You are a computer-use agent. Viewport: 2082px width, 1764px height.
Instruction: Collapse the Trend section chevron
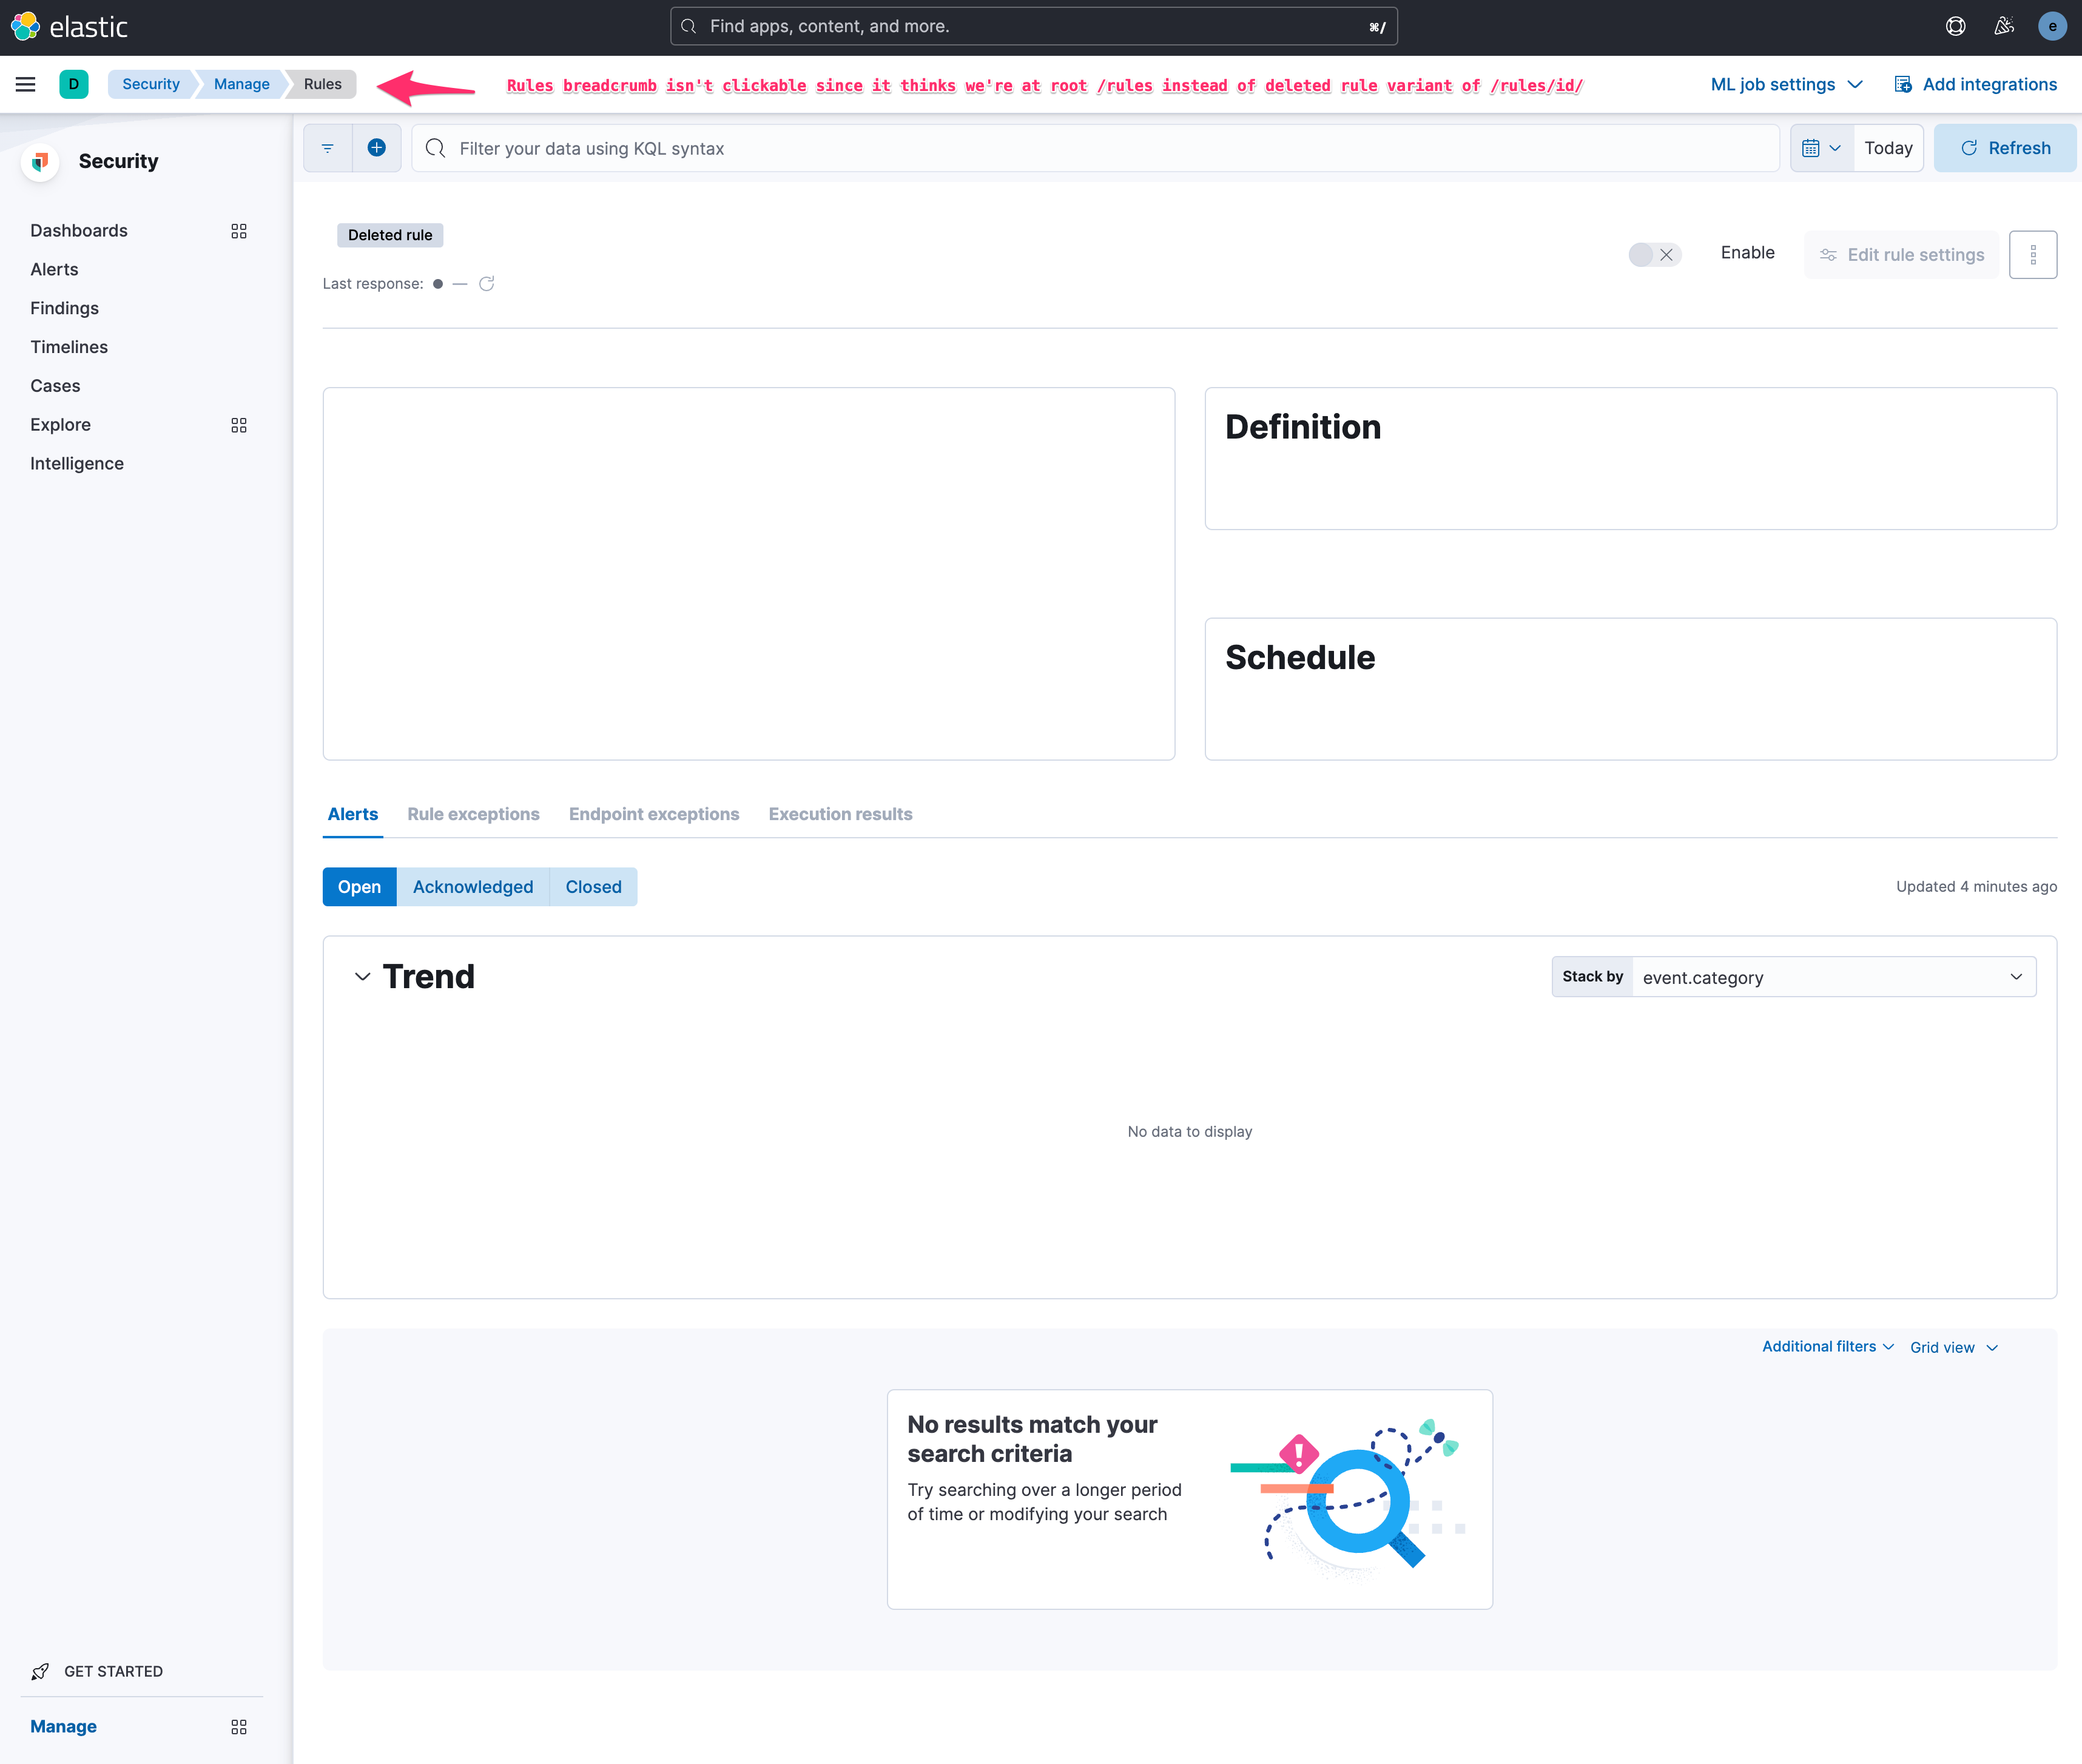362,977
